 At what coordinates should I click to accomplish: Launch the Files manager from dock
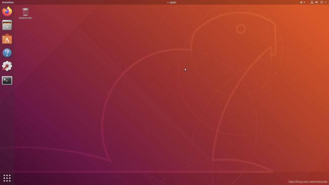[7, 25]
